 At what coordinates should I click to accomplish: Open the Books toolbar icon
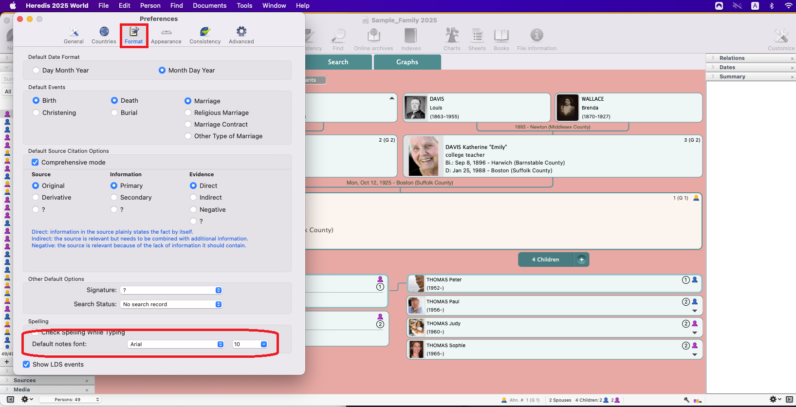[501, 38]
